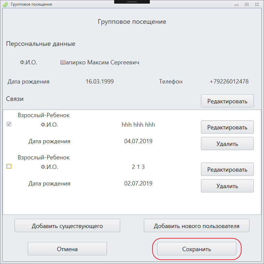Save with the Сохранить button
264x264 pixels.
196,249
